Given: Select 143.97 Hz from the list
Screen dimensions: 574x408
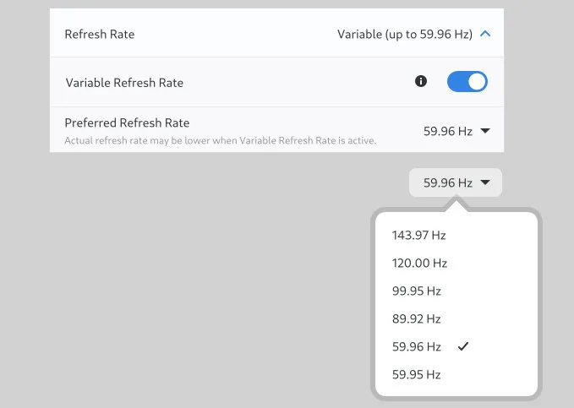Looking at the screenshot, I should [456, 235].
